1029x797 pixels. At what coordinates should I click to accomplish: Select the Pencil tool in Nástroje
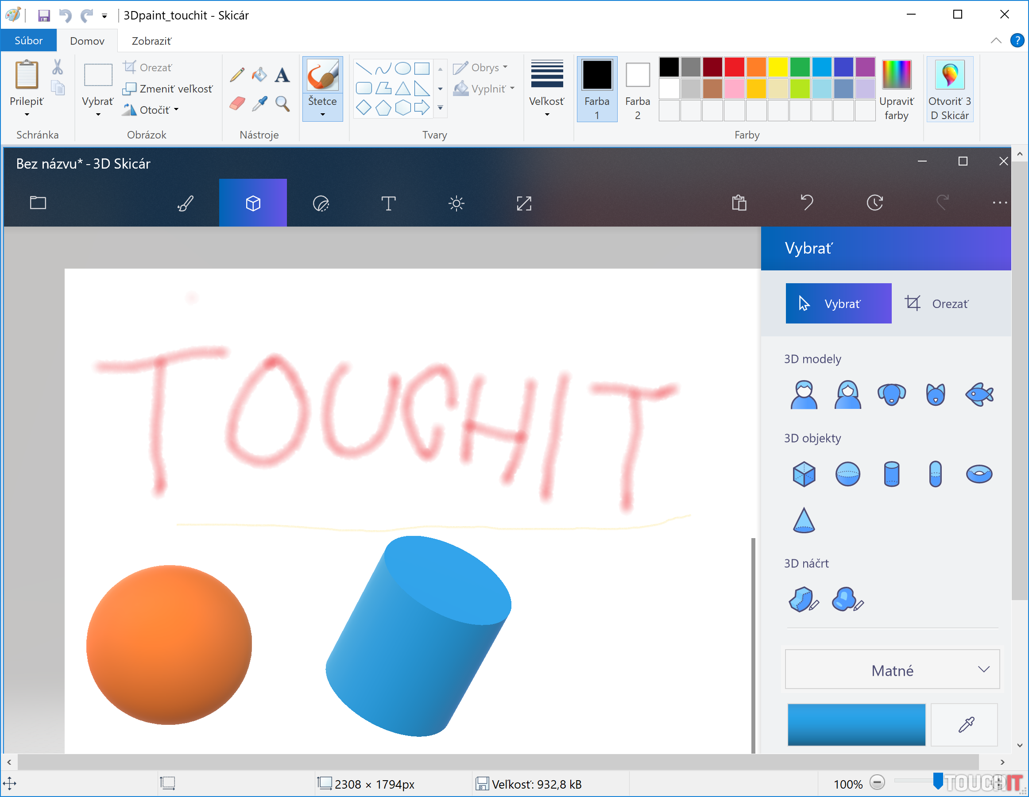(x=237, y=75)
